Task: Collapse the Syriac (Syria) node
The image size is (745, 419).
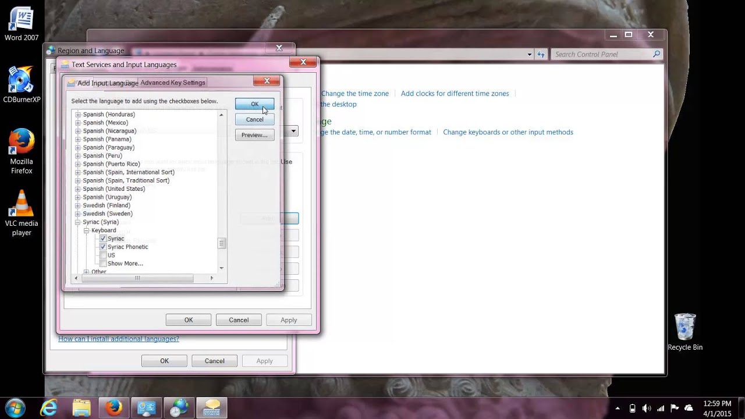Action: point(78,222)
